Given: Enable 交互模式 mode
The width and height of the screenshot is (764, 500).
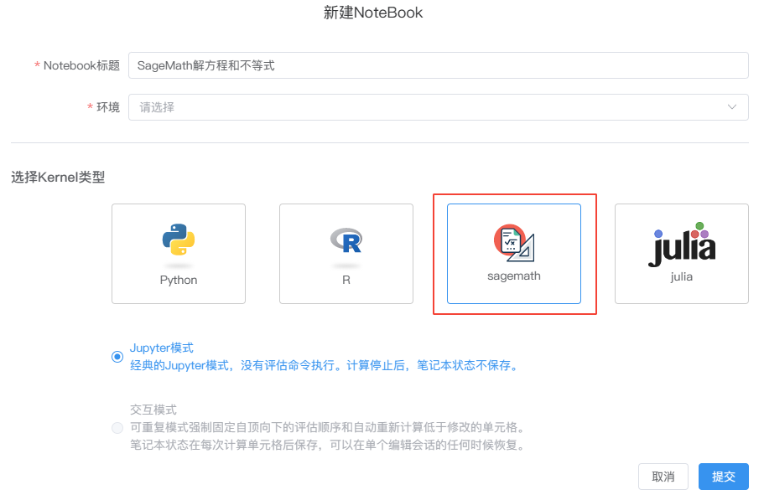Looking at the screenshot, I should point(117,428).
